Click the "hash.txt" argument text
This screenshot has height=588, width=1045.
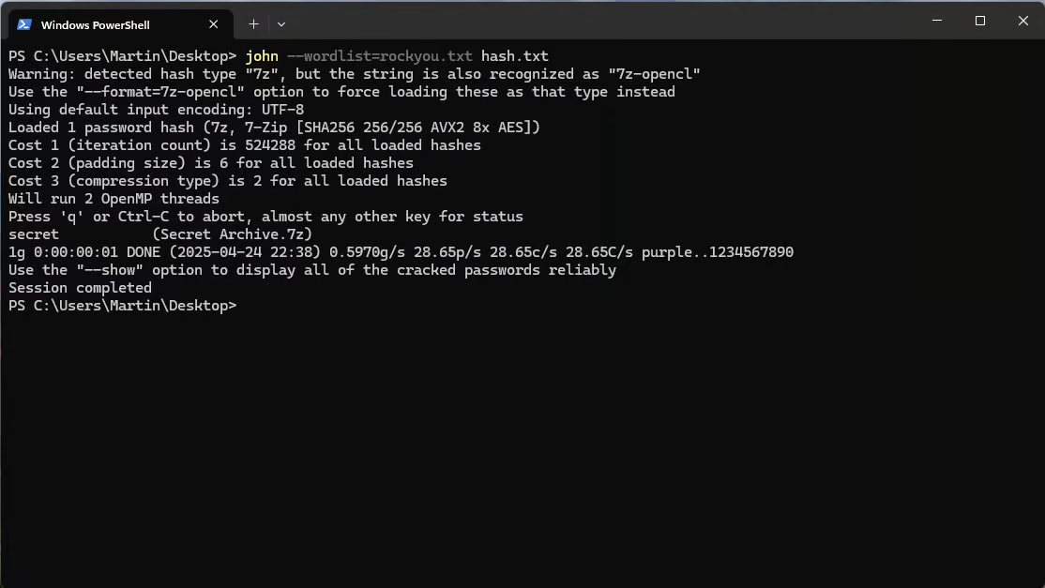(514, 56)
